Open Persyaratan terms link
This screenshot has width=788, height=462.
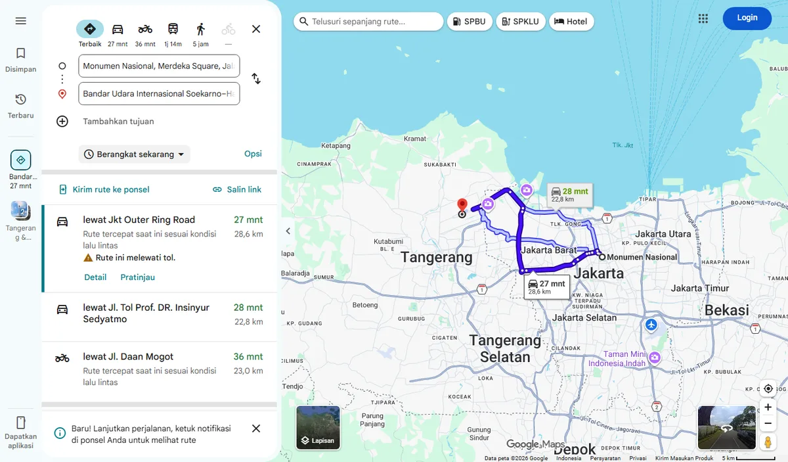605,458
